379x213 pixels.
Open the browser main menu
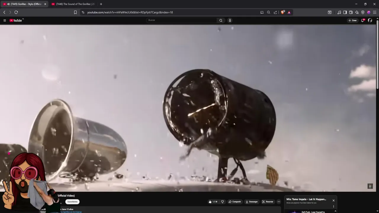coord(375,12)
